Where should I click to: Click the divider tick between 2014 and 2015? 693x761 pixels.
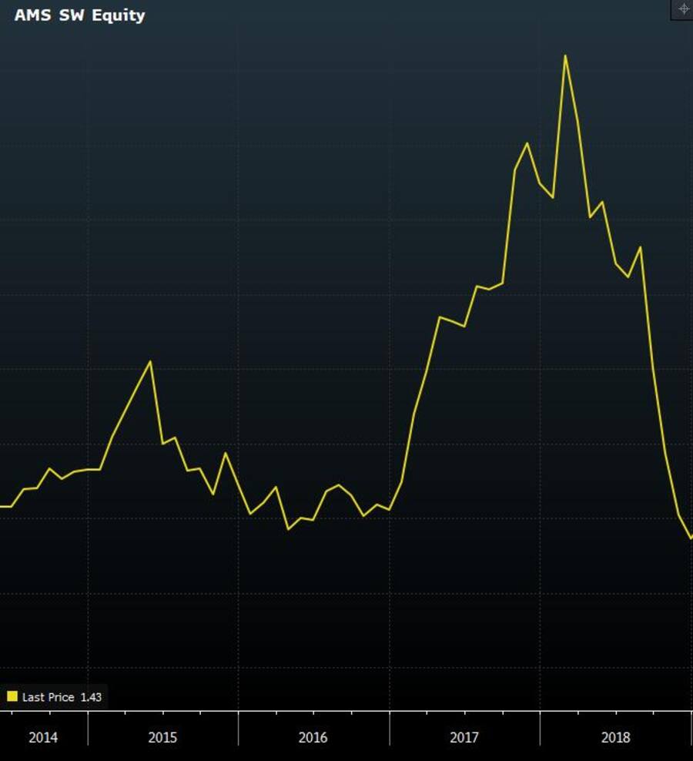pos(88,728)
